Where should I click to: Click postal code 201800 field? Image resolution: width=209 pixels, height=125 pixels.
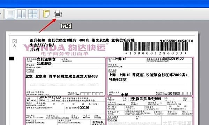click(174, 93)
